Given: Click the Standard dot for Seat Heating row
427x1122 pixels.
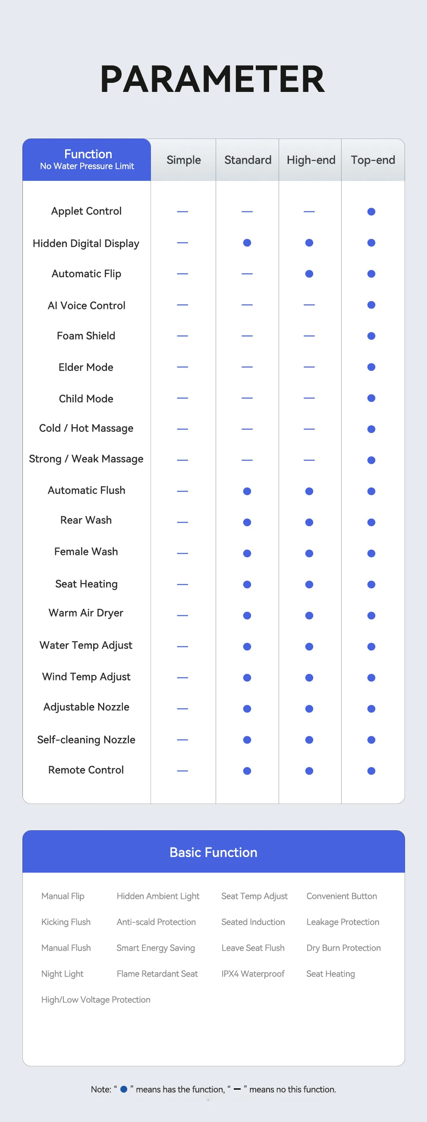Looking at the screenshot, I should (247, 585).
